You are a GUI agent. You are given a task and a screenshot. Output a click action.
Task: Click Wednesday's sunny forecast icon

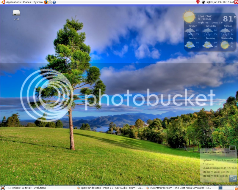[225, 45]
